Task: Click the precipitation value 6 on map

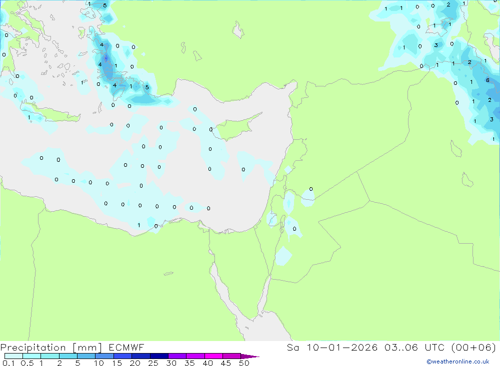Action: 487,80
